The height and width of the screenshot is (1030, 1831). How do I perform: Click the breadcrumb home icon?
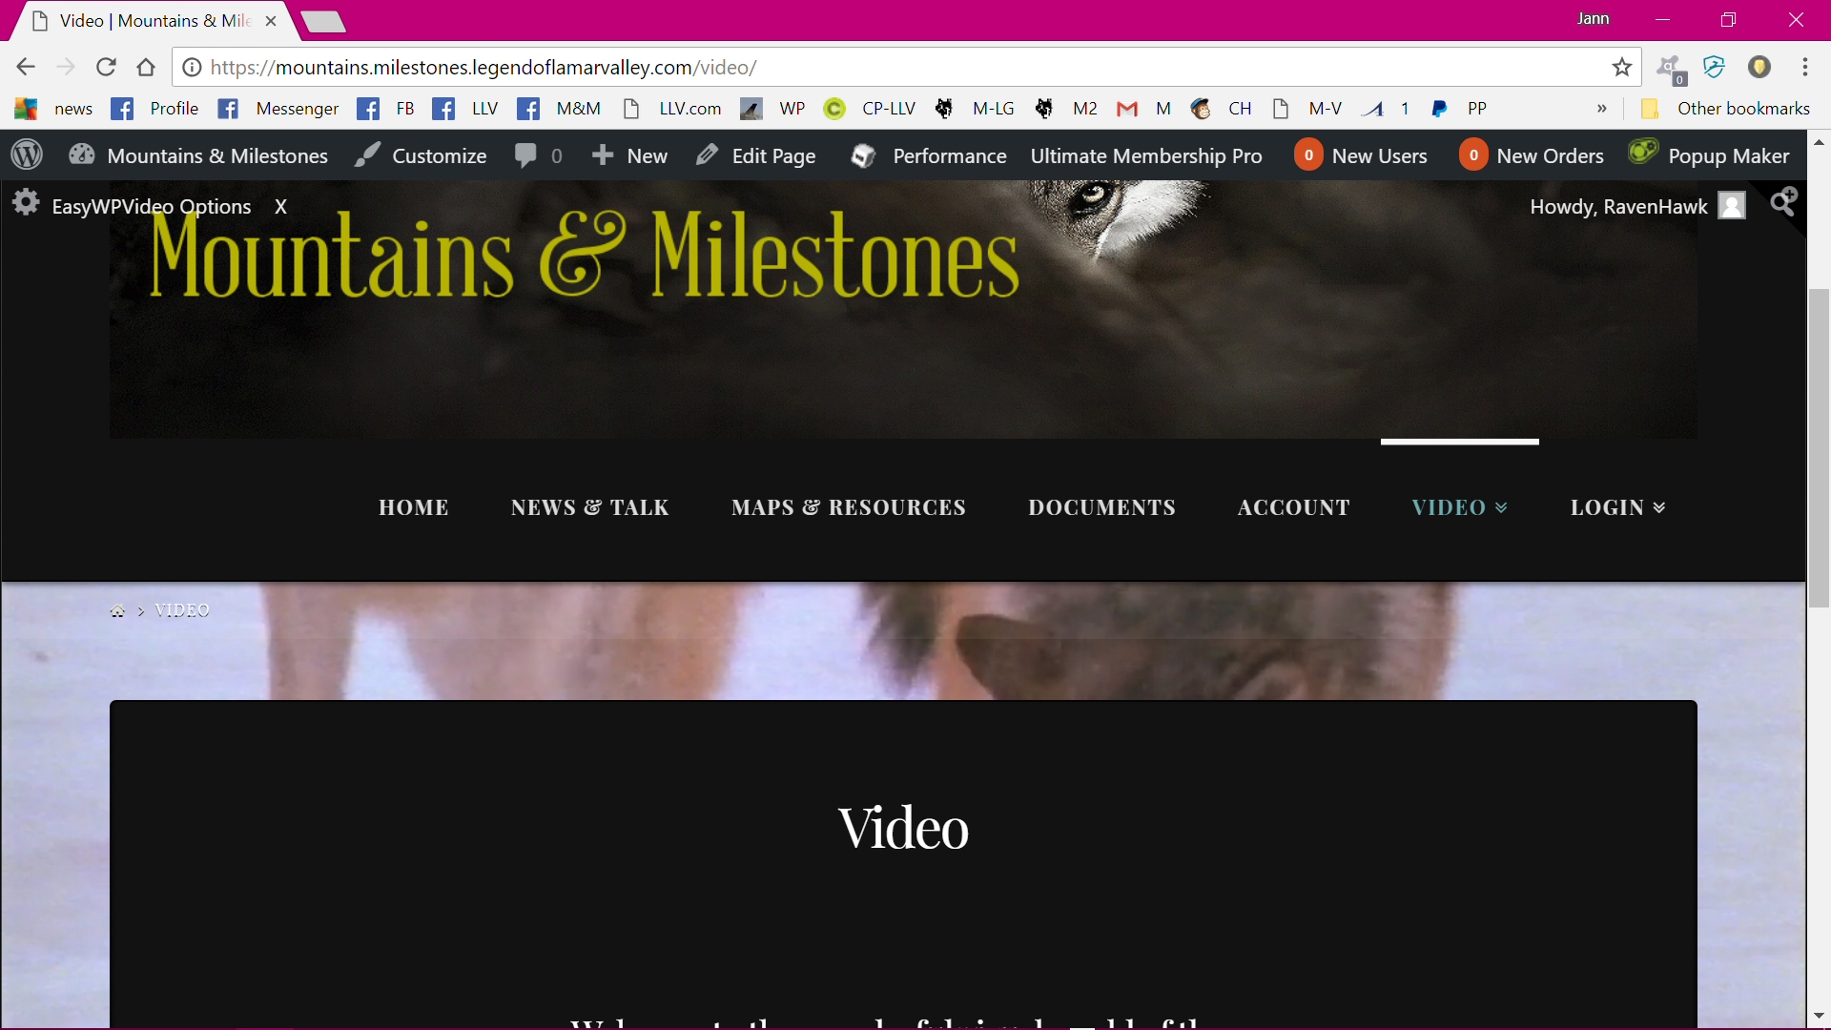tap(117, 611)
